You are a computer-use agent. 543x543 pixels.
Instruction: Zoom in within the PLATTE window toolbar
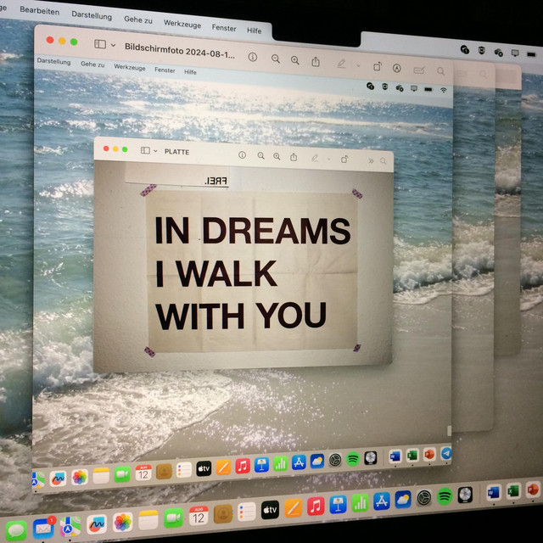[x=277, y=156]
